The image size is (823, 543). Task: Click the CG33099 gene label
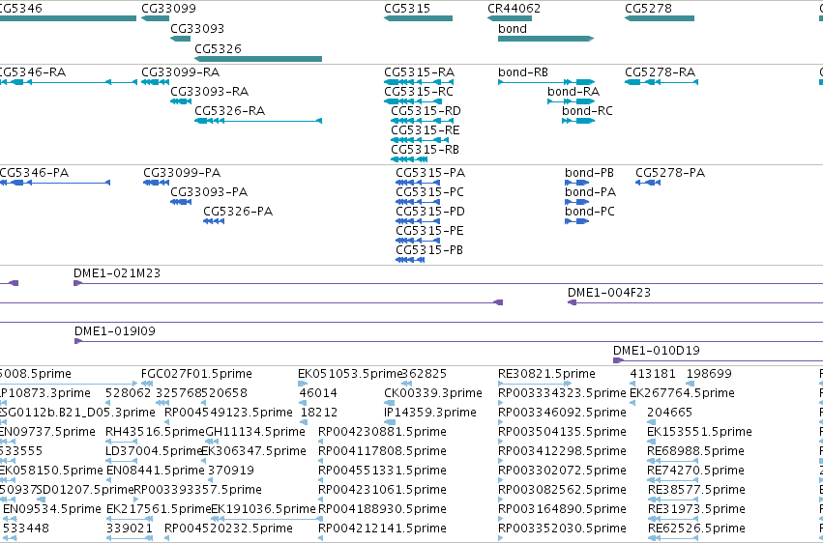coord(168,9)
